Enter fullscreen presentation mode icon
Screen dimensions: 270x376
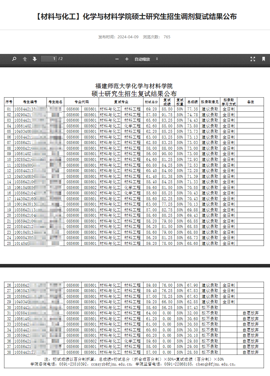253,59
